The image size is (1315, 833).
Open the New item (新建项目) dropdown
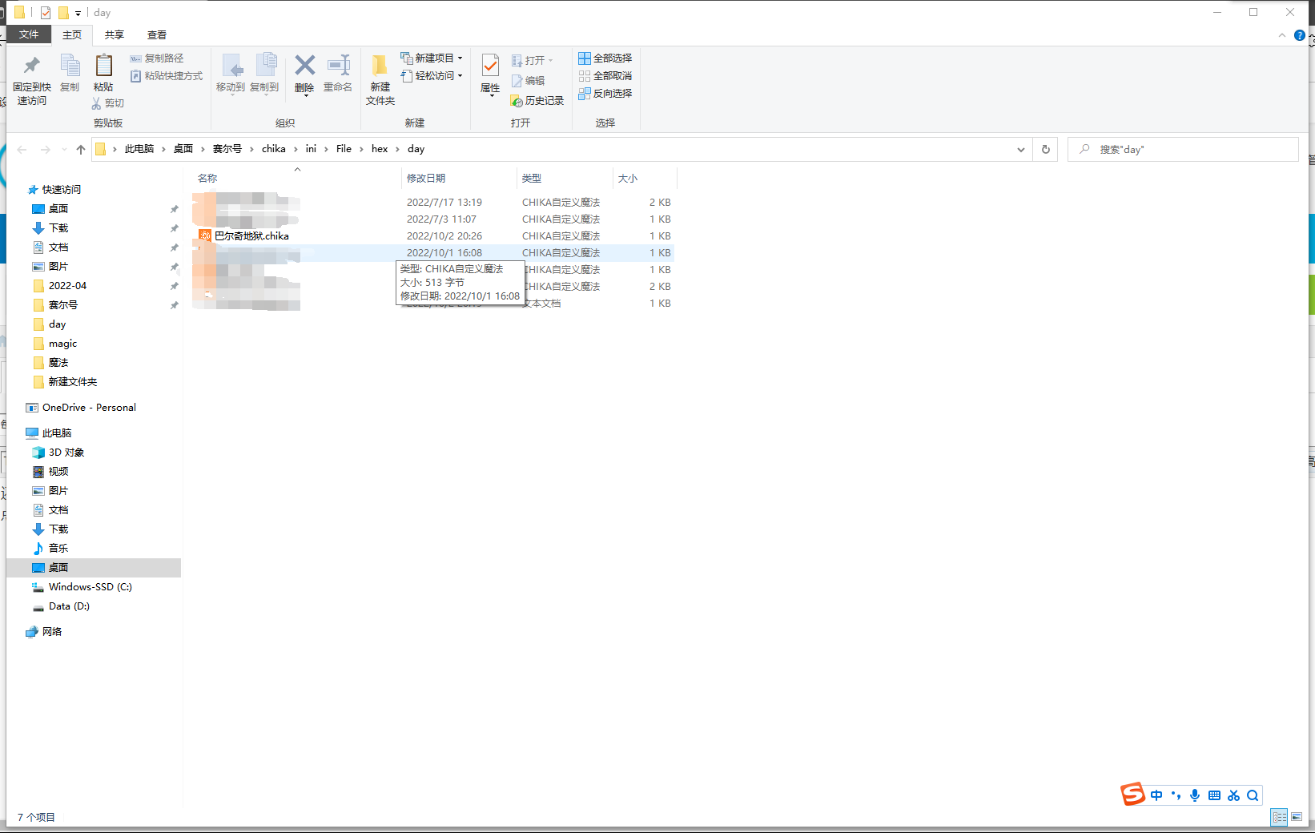pyautogui.click(x=432, y=58)
